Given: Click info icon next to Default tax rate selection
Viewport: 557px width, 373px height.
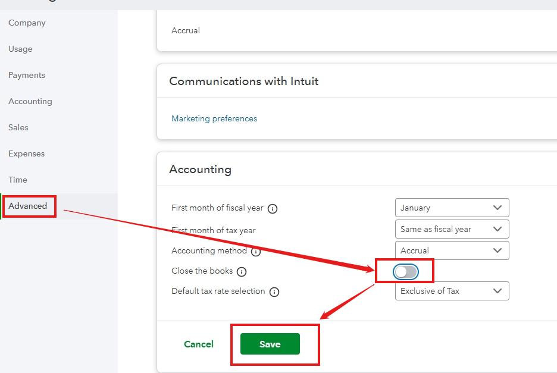Looking at the screenshot, I should 274,292.
